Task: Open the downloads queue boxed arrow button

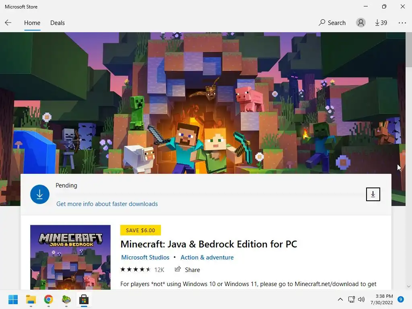Action: click(x=373, y=194)
